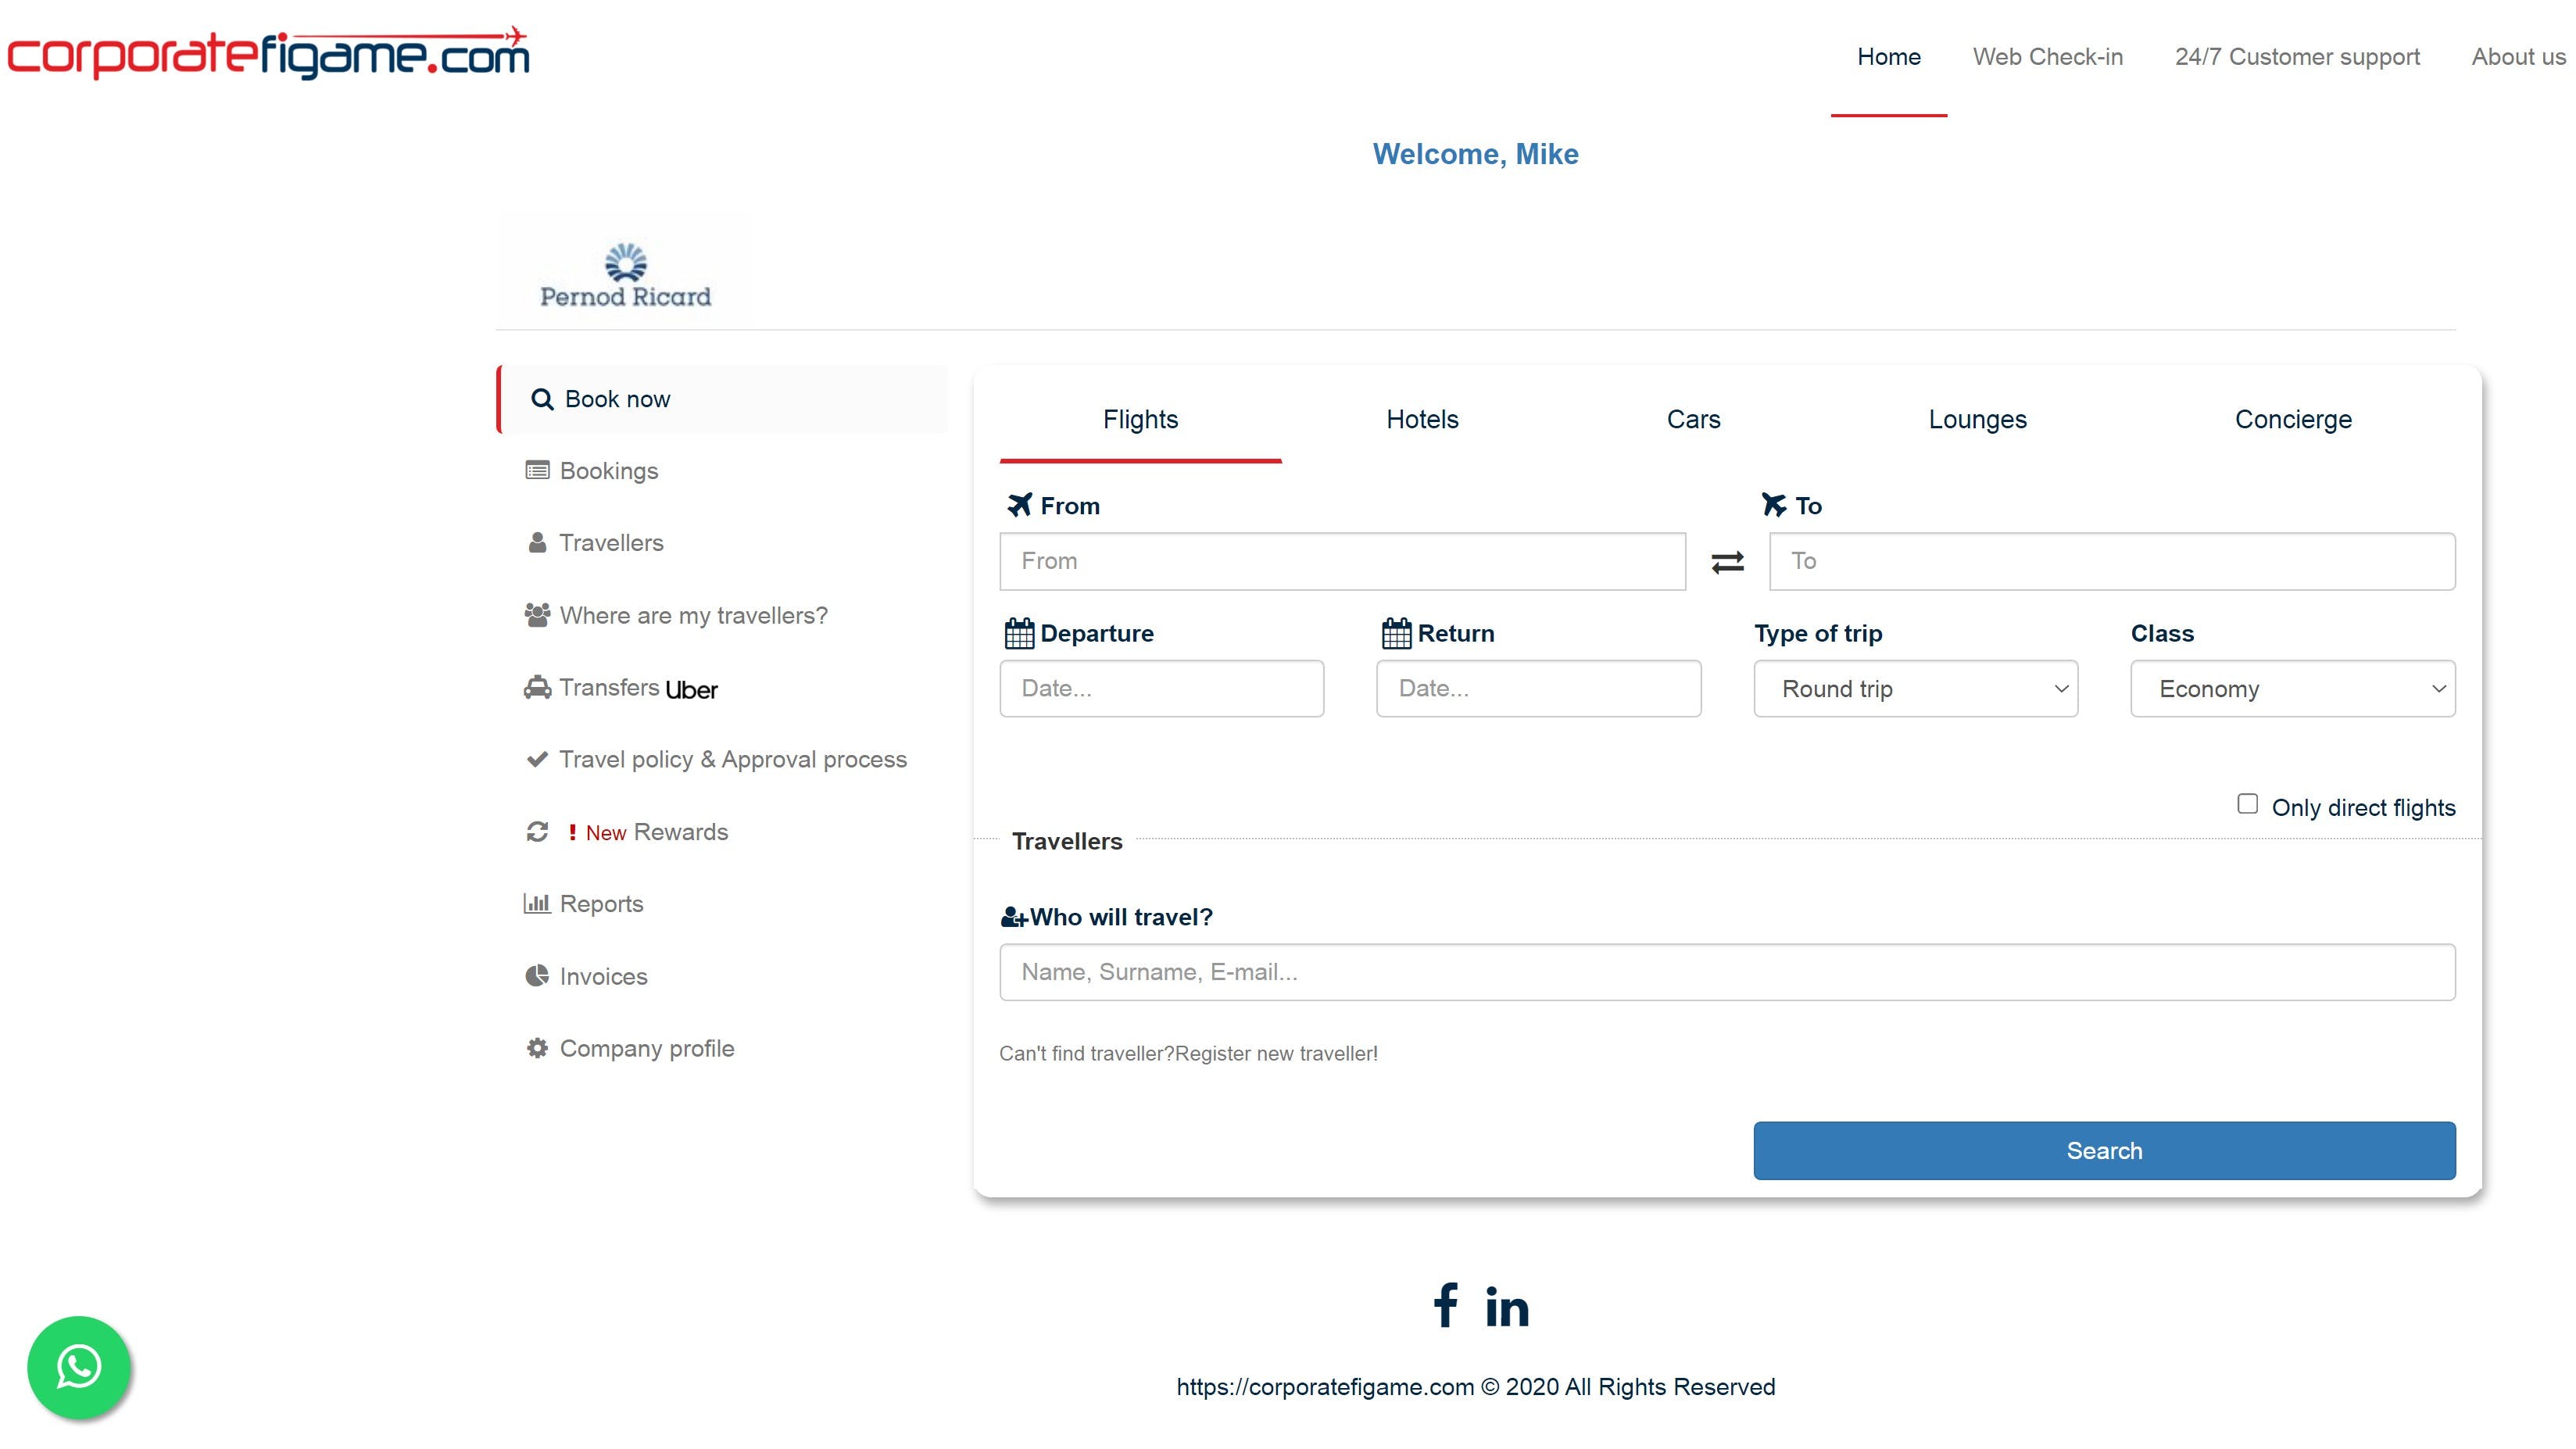
Task: Click the Invoices pie chart icon
Action: click(x=537, y=976)
